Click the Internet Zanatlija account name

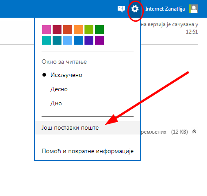point(165,9)
